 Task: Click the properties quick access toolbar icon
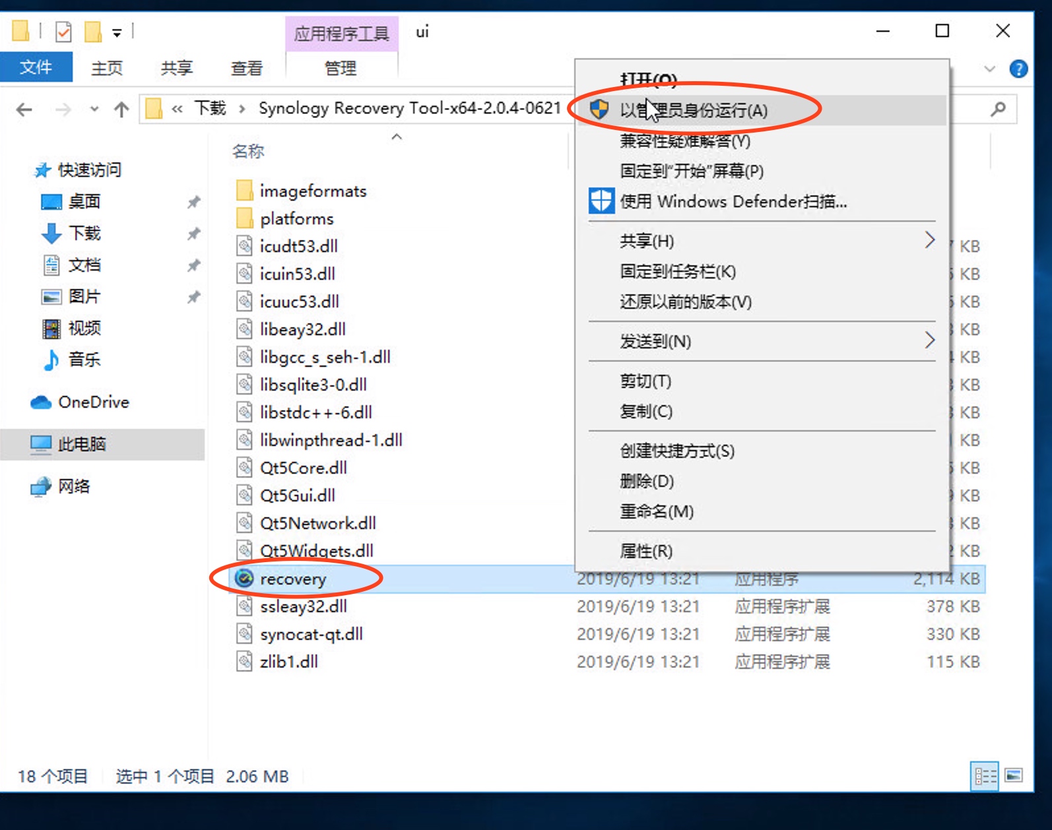(63, 31)
